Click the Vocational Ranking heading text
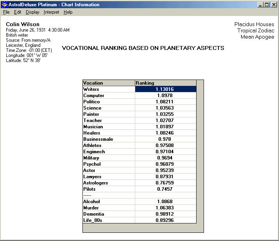 click(x=143, y=48)
